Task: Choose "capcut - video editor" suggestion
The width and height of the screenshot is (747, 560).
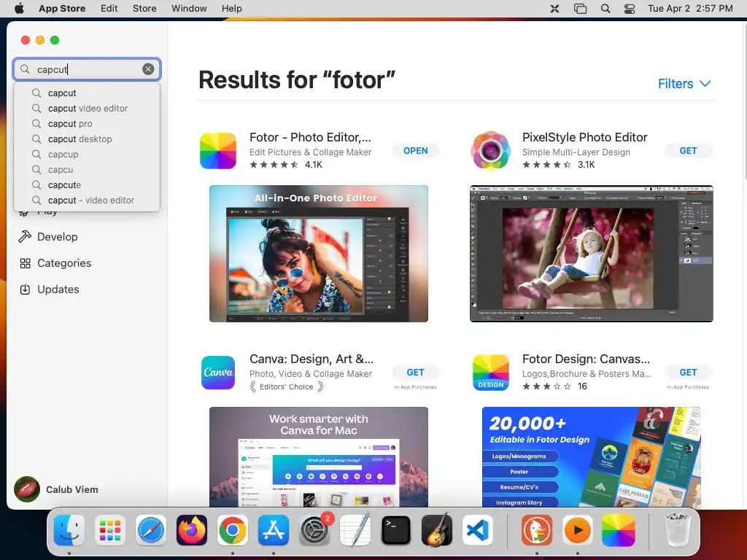Action: coord(88,201)
